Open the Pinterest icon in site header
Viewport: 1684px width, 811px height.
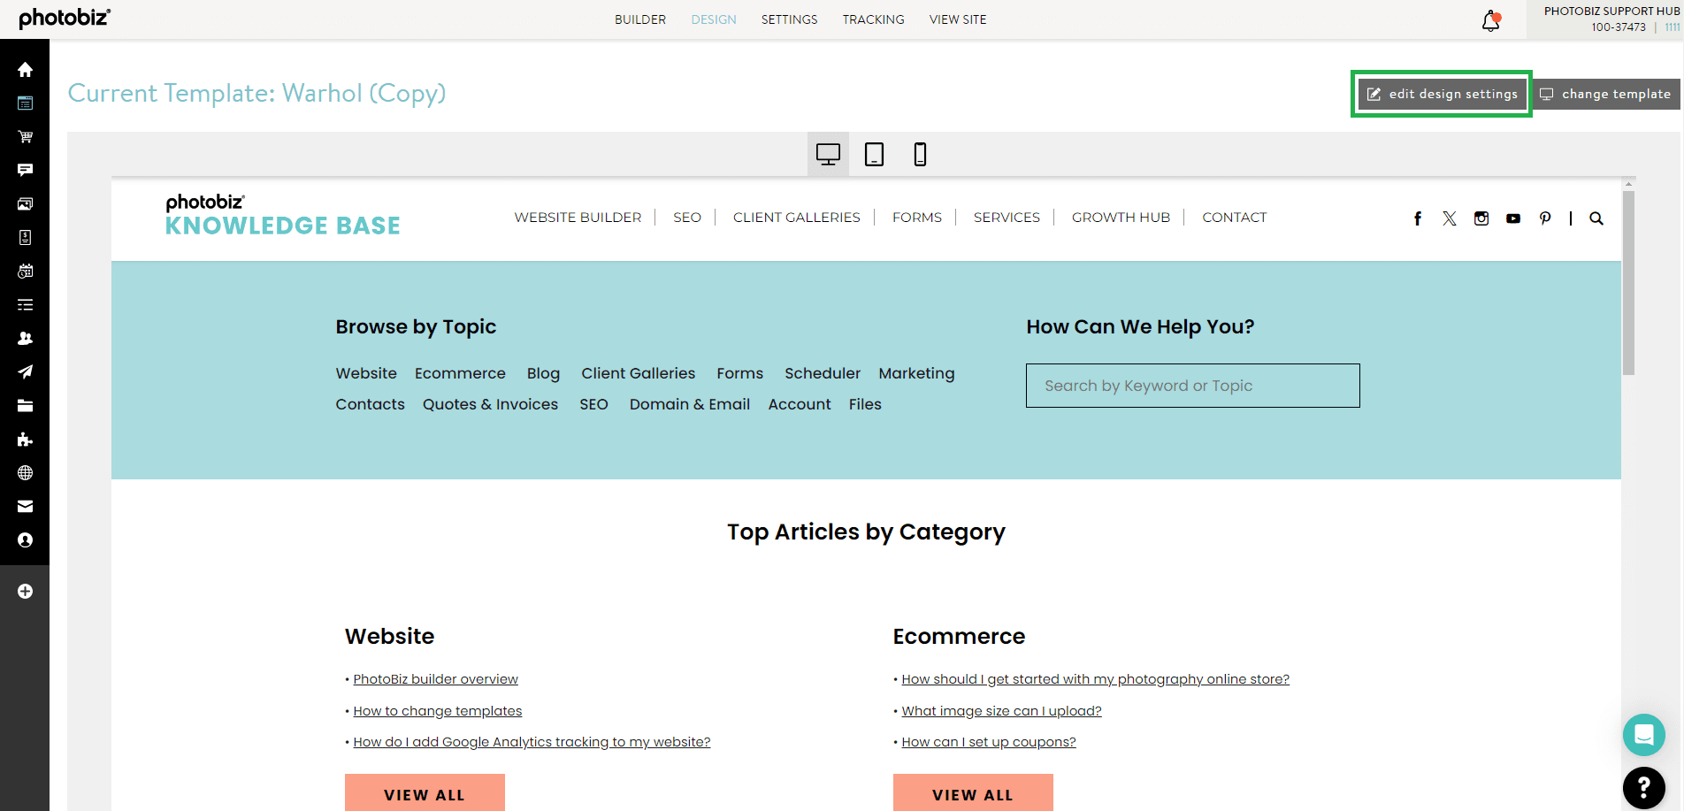(1545, 218)
